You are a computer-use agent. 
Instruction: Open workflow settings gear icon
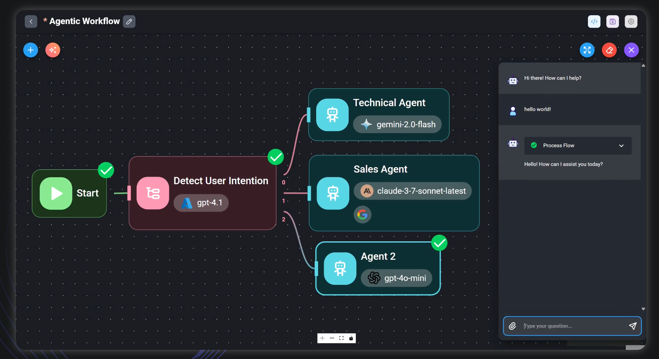click(x=631, y=22)
